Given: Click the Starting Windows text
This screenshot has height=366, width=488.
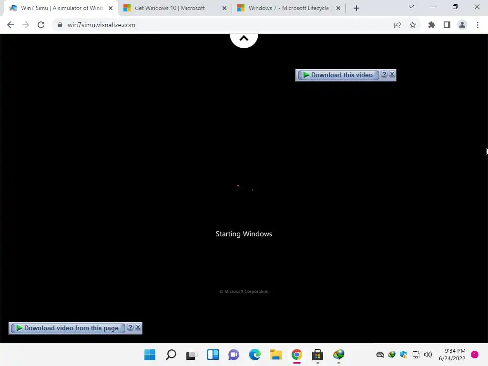Looking at the screenshot, I should [244, 234].
